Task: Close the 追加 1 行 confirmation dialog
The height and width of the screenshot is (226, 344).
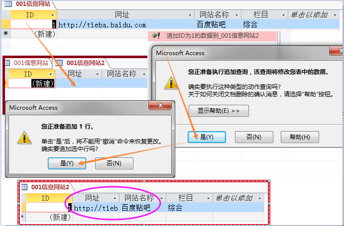Action: tap(160, 105)
